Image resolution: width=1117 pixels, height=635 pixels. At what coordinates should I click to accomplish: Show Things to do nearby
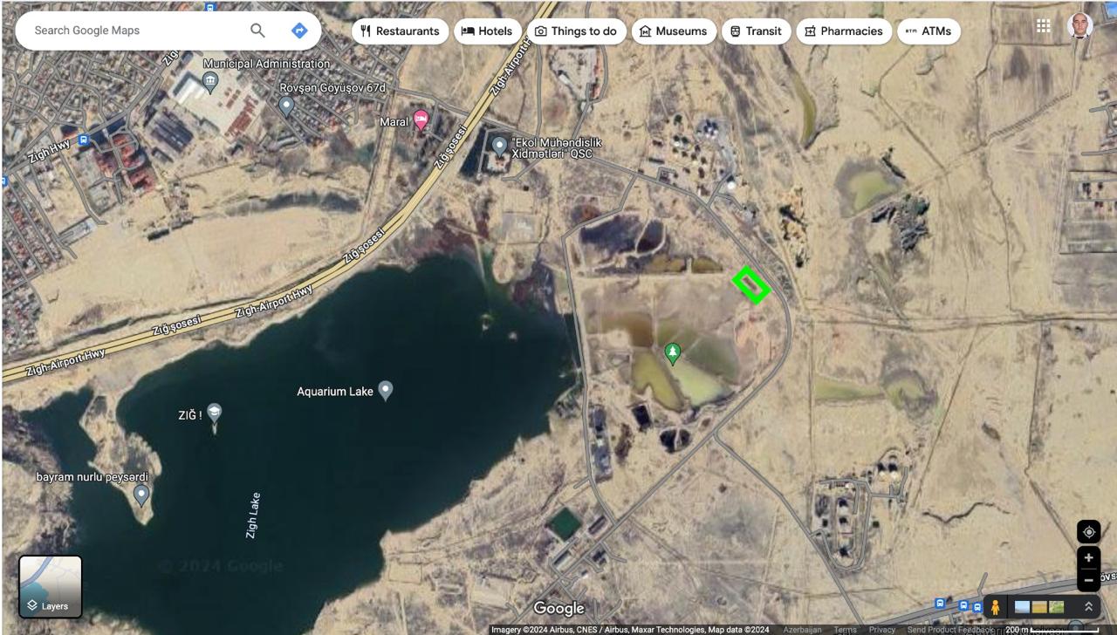[x=576, y=31]
